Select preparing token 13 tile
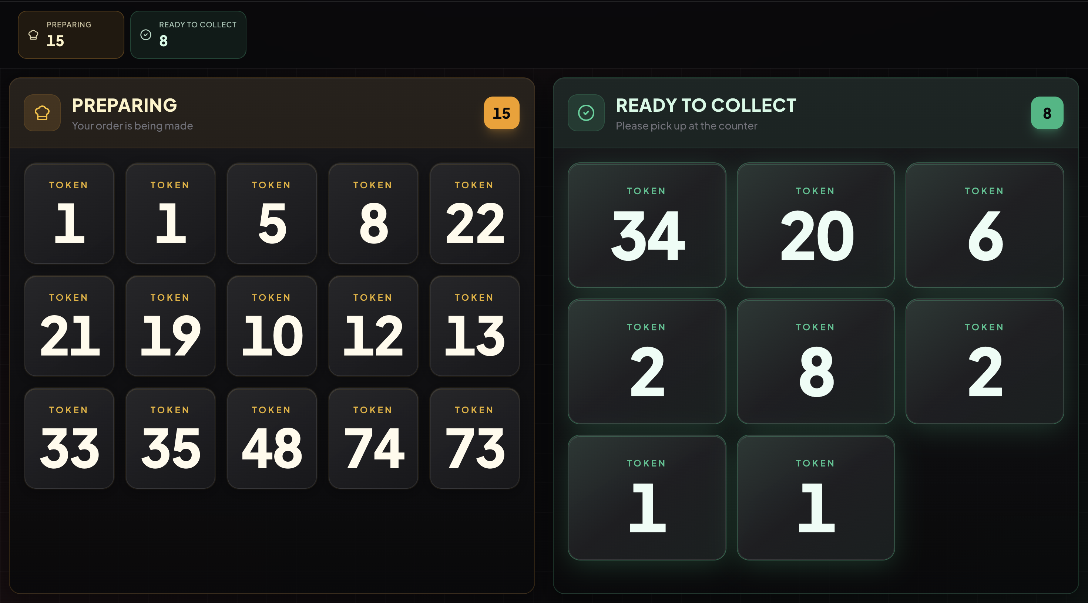 [x=474, y=326]
